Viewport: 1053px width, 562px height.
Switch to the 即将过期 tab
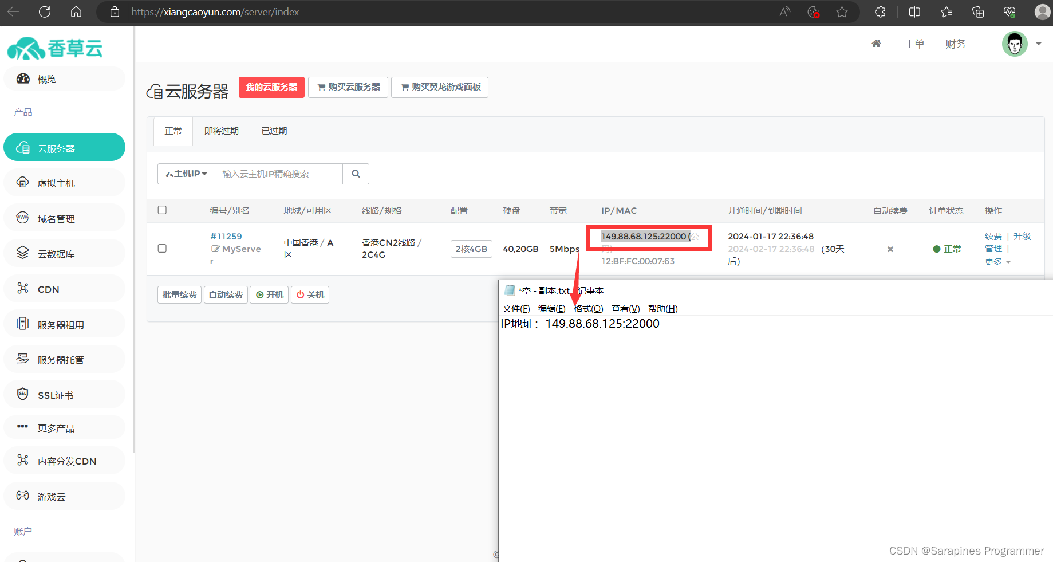point(222,131)
